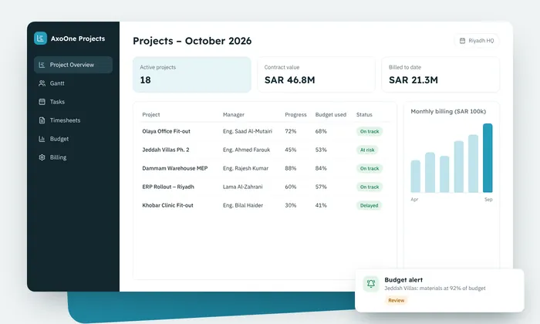Select the Contract value card
Viewport: 540px width, 324px height.
[x=316, y=74]
